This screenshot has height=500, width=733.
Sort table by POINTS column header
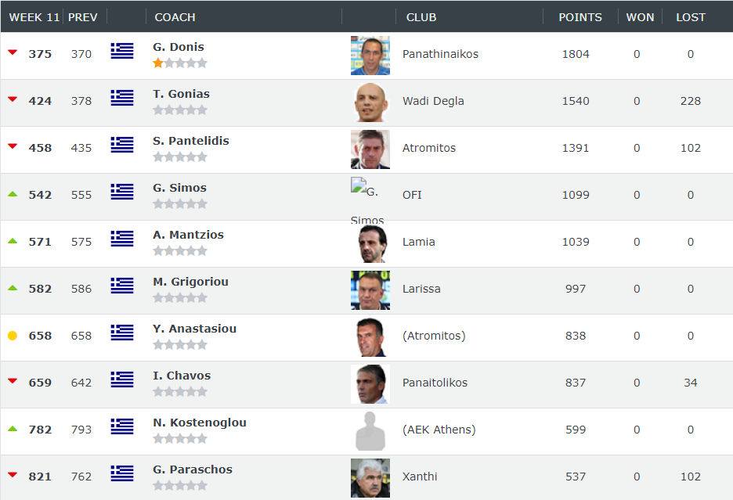[x=580, y=17]
